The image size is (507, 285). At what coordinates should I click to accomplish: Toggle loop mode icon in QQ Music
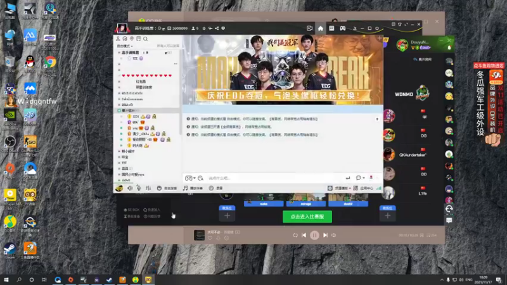pyautogui.click(x=295, y=235)
